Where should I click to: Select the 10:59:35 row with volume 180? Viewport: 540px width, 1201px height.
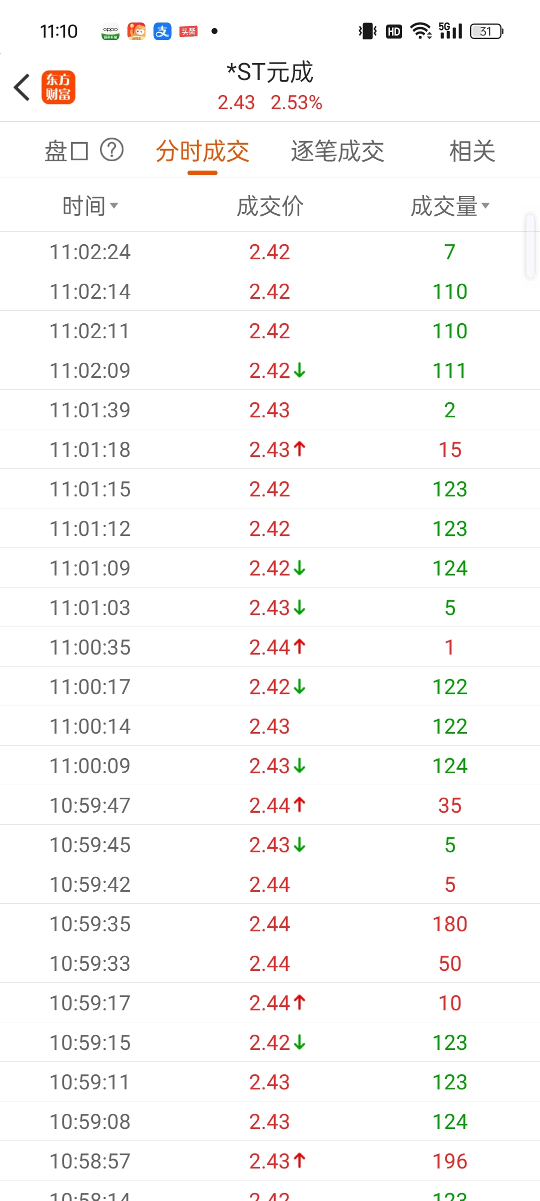pos(270,923)
